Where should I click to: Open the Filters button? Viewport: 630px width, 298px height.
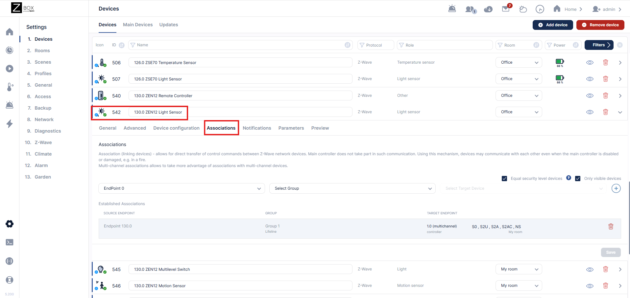(x=599, y=45)
